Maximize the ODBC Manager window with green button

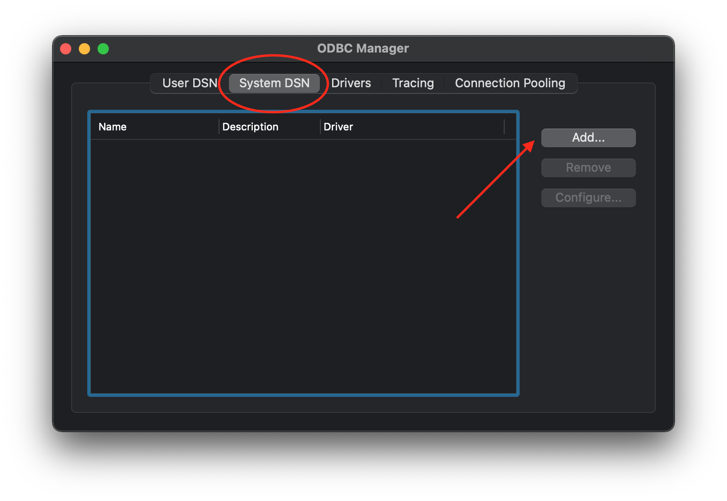tap(103, 49)
